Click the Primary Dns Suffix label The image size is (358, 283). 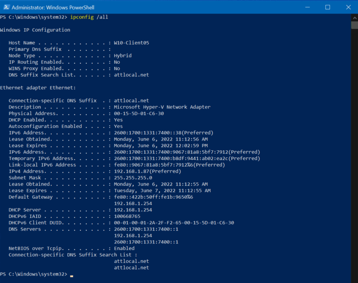[x=35, y=49]
